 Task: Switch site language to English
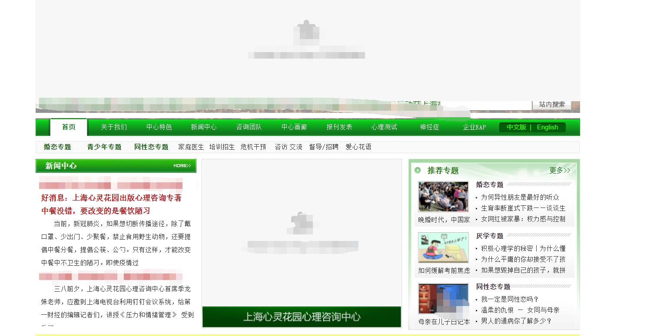click(x=548, y=127)
